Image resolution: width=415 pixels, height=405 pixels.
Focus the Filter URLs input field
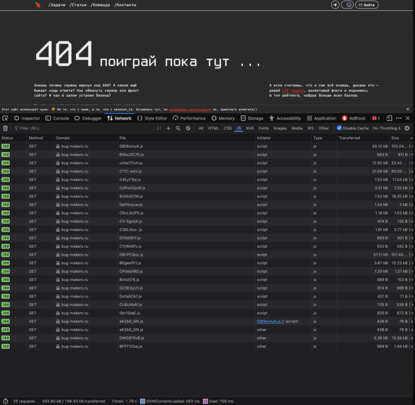(x=83, y=128)
